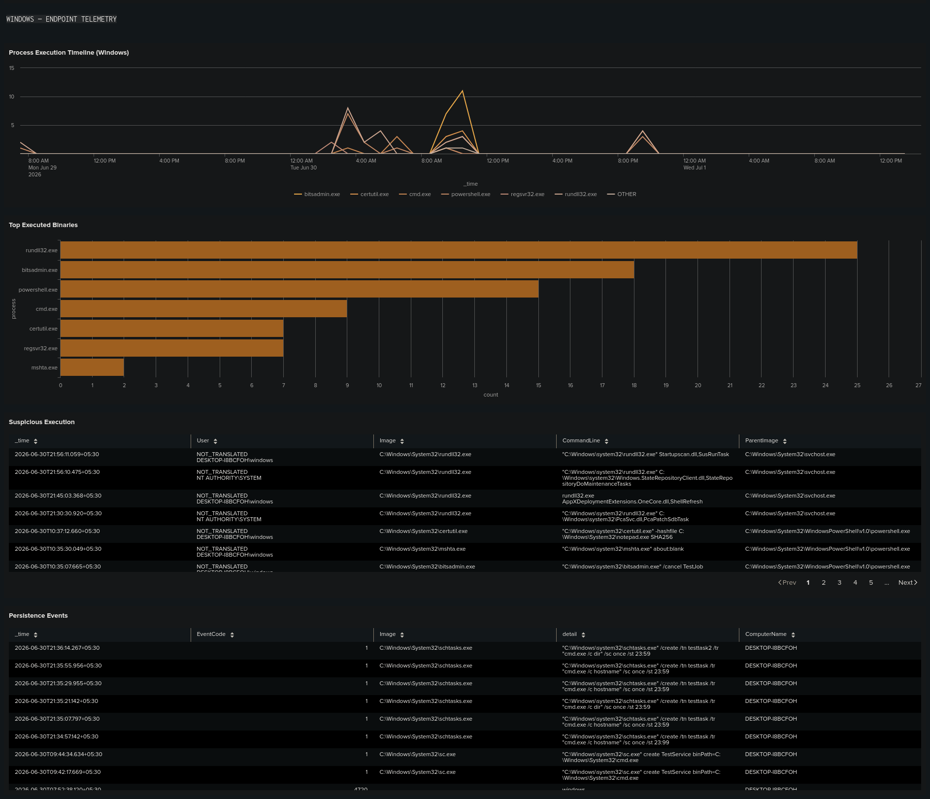Go to page 5 of results

pyautogui.click(x=871, y=583)
